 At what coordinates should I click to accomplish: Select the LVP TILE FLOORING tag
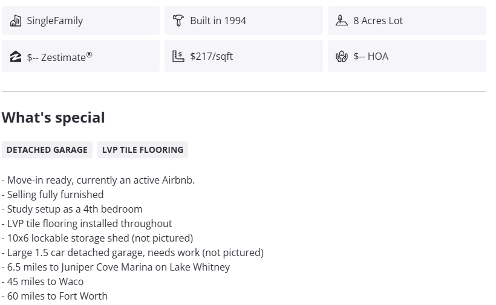(143, 150)
